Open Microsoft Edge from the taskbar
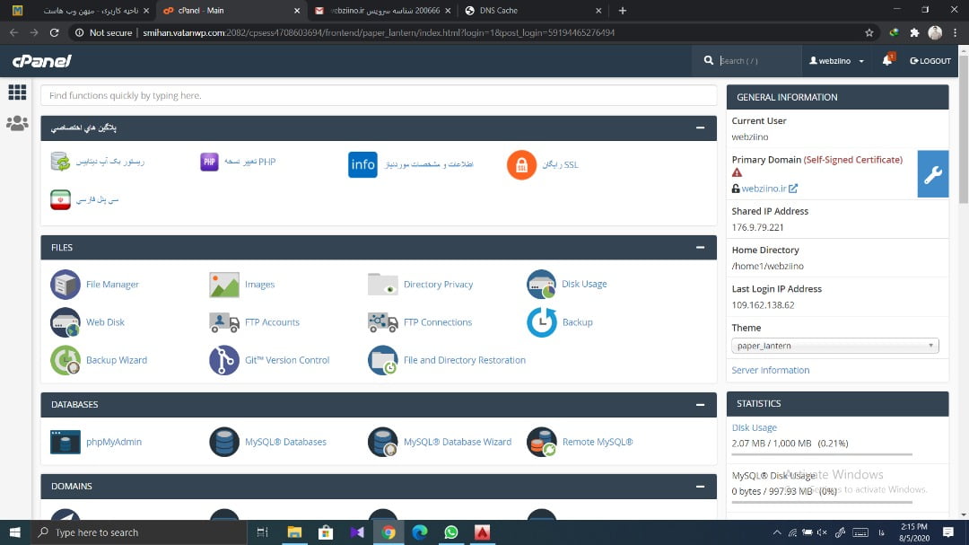 [420, 532]
